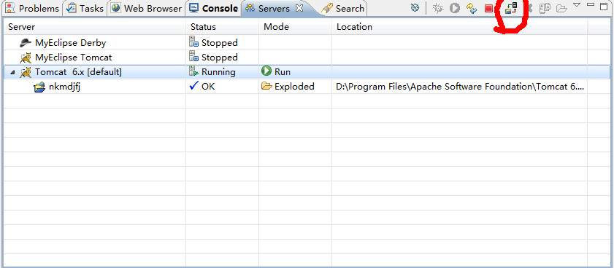
Task: Select the Tomcat 6.x [default] server
Action: (x=307, y=72)
